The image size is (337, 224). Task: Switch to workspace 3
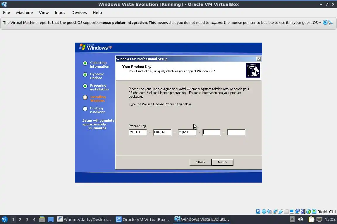coord(27,220)
